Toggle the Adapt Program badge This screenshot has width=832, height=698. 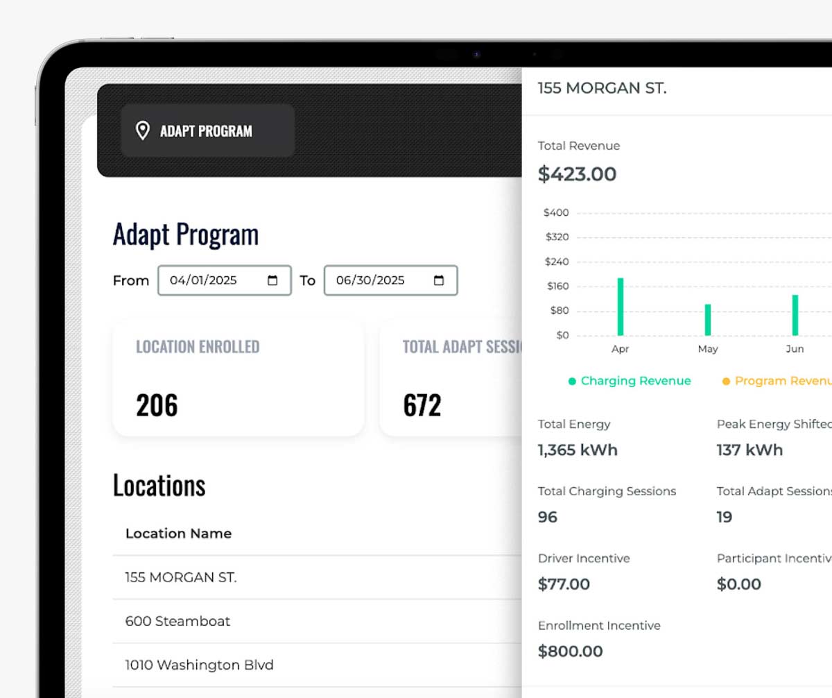coord(207,130)
